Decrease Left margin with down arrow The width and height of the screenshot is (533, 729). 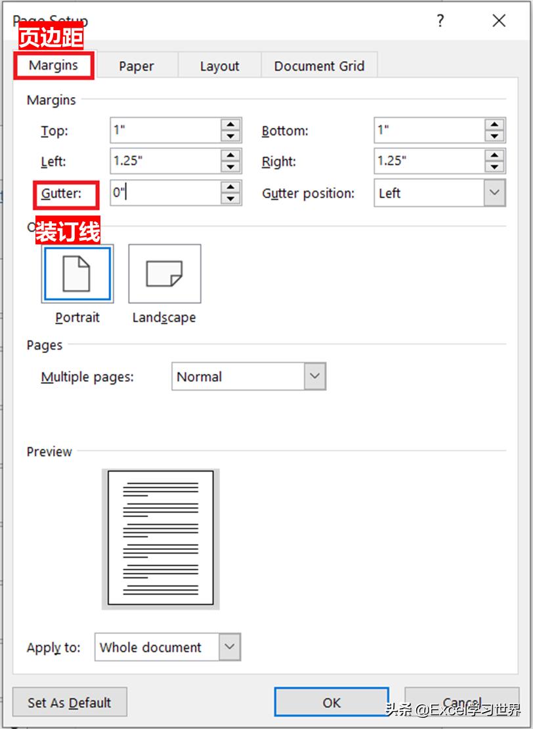tap(230, 167)
